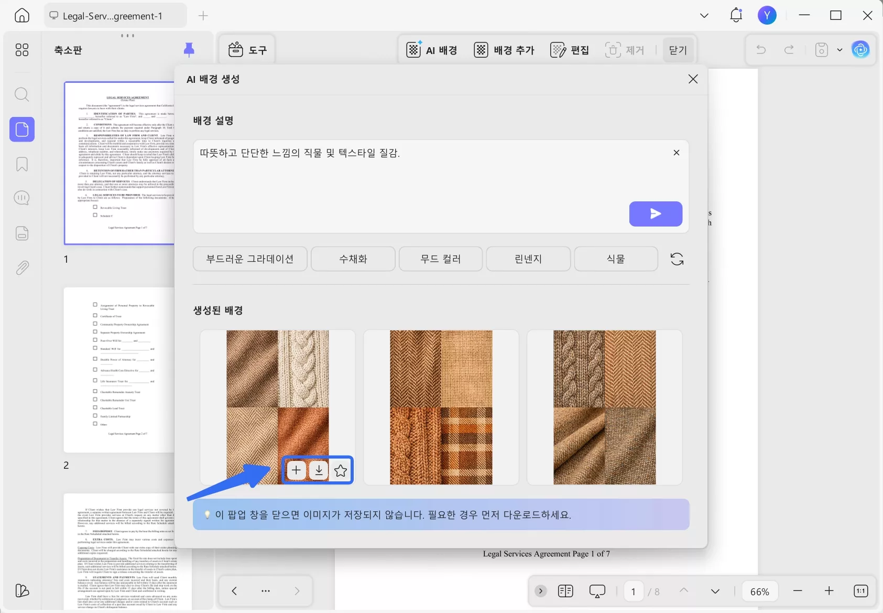Select the 제거 background removal tool
This screenshot has height=613, width=883.
point(625,50)
